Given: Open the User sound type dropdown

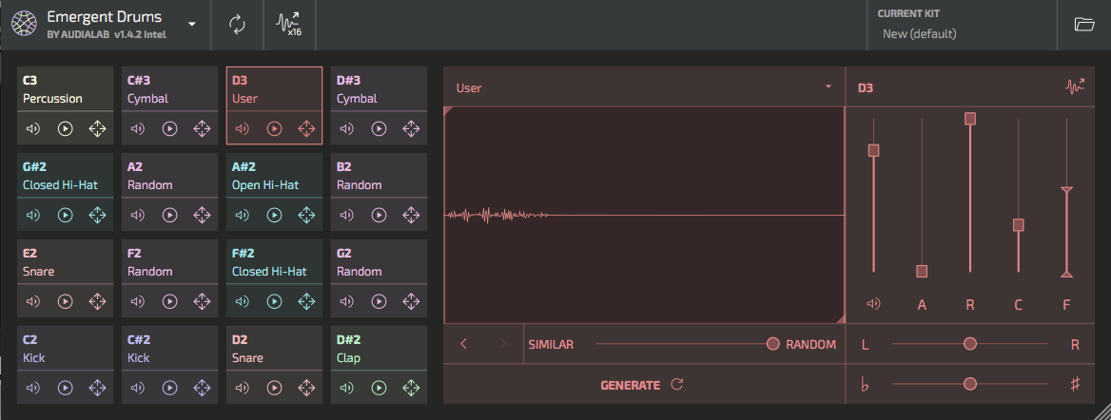Looking at the screenshot, I should pos(644,87).
